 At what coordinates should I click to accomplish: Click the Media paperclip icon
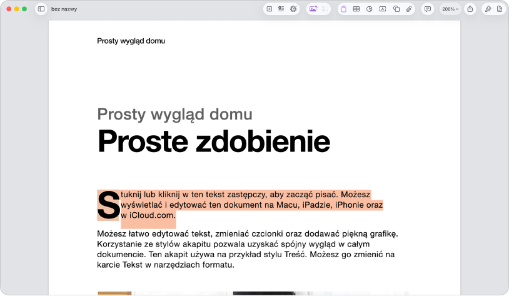[x=409, y=9]
